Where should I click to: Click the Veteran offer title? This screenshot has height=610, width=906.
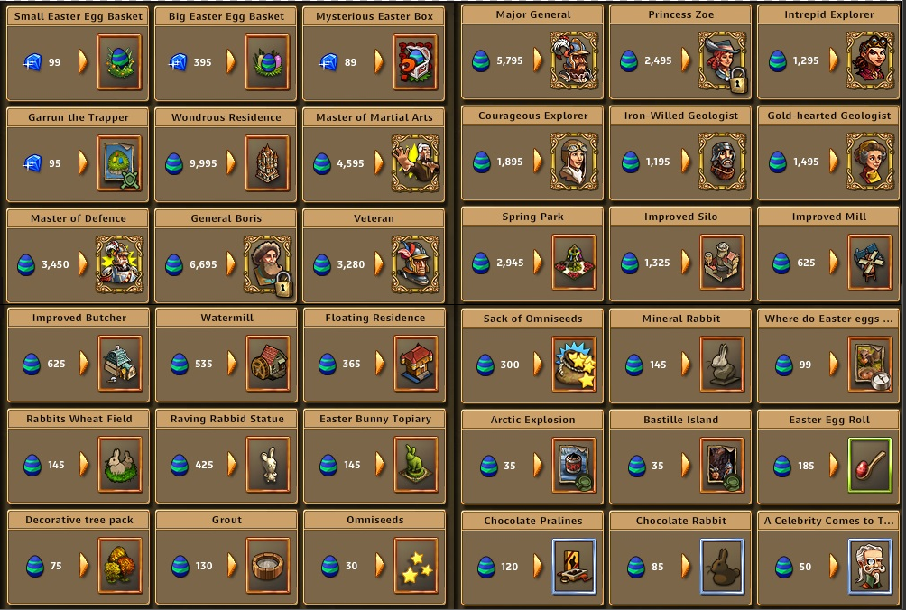pyautogui.click(x=374, y=218)
